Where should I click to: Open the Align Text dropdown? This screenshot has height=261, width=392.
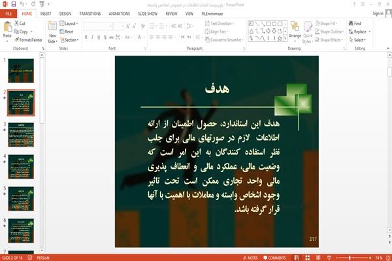pyautogui.click(x=216, y=31)
